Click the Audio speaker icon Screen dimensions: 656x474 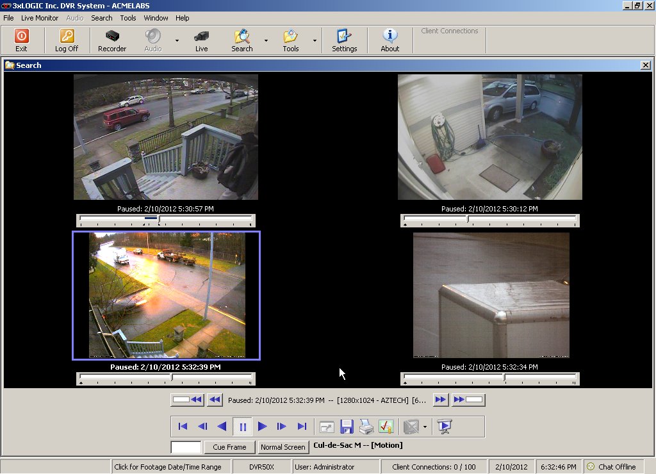click(153, 36)
